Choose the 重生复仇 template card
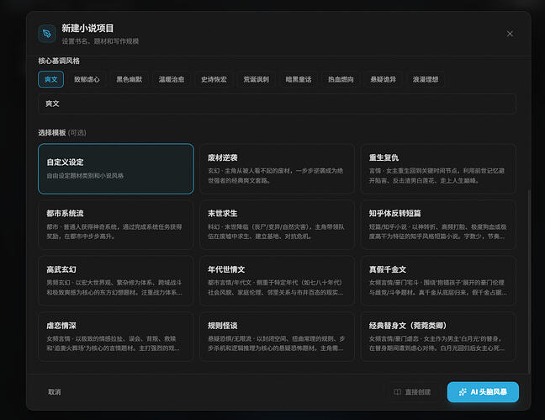The image size is (545, 420). coord(438,169)
